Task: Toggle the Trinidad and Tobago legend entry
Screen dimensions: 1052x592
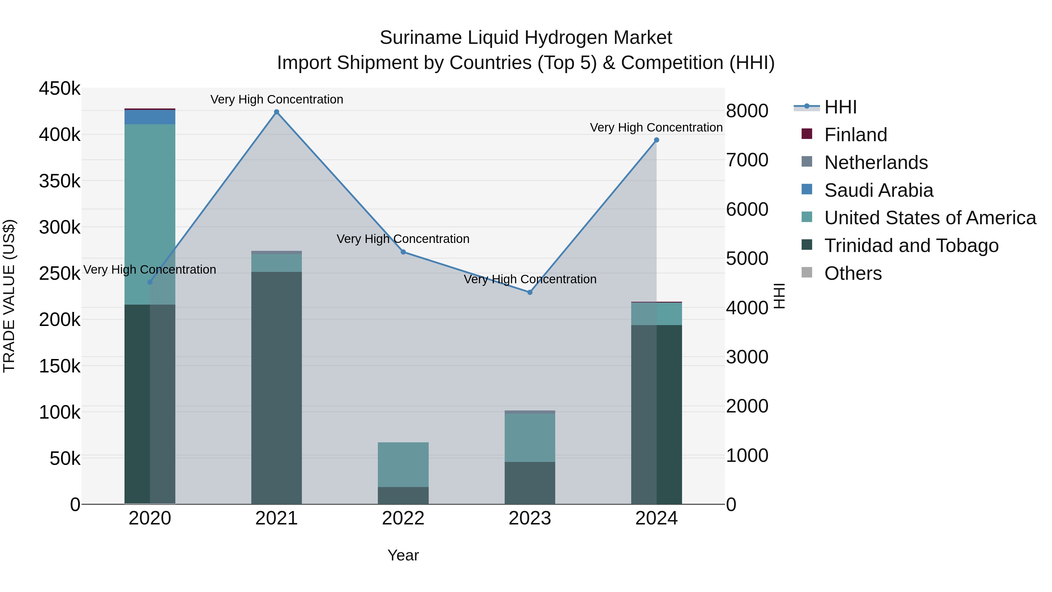Action: [x=900, y=246]
